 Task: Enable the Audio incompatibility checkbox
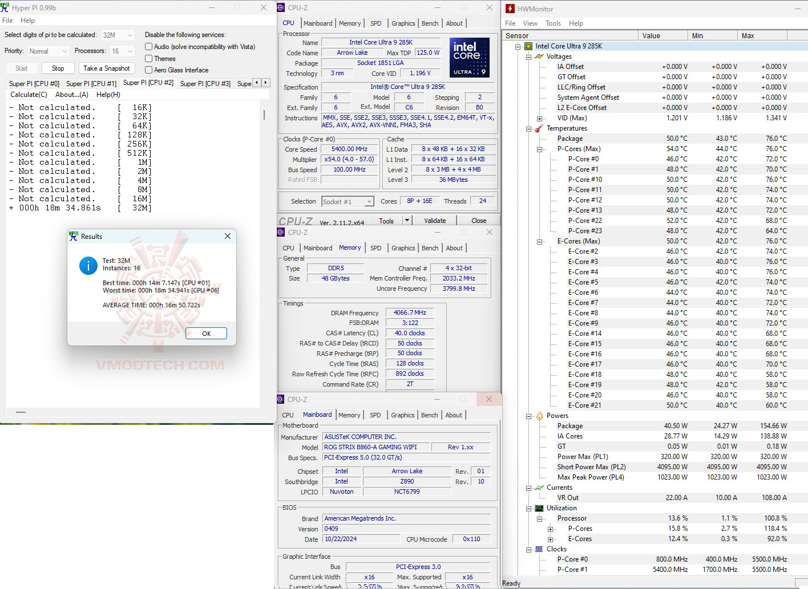149,47
